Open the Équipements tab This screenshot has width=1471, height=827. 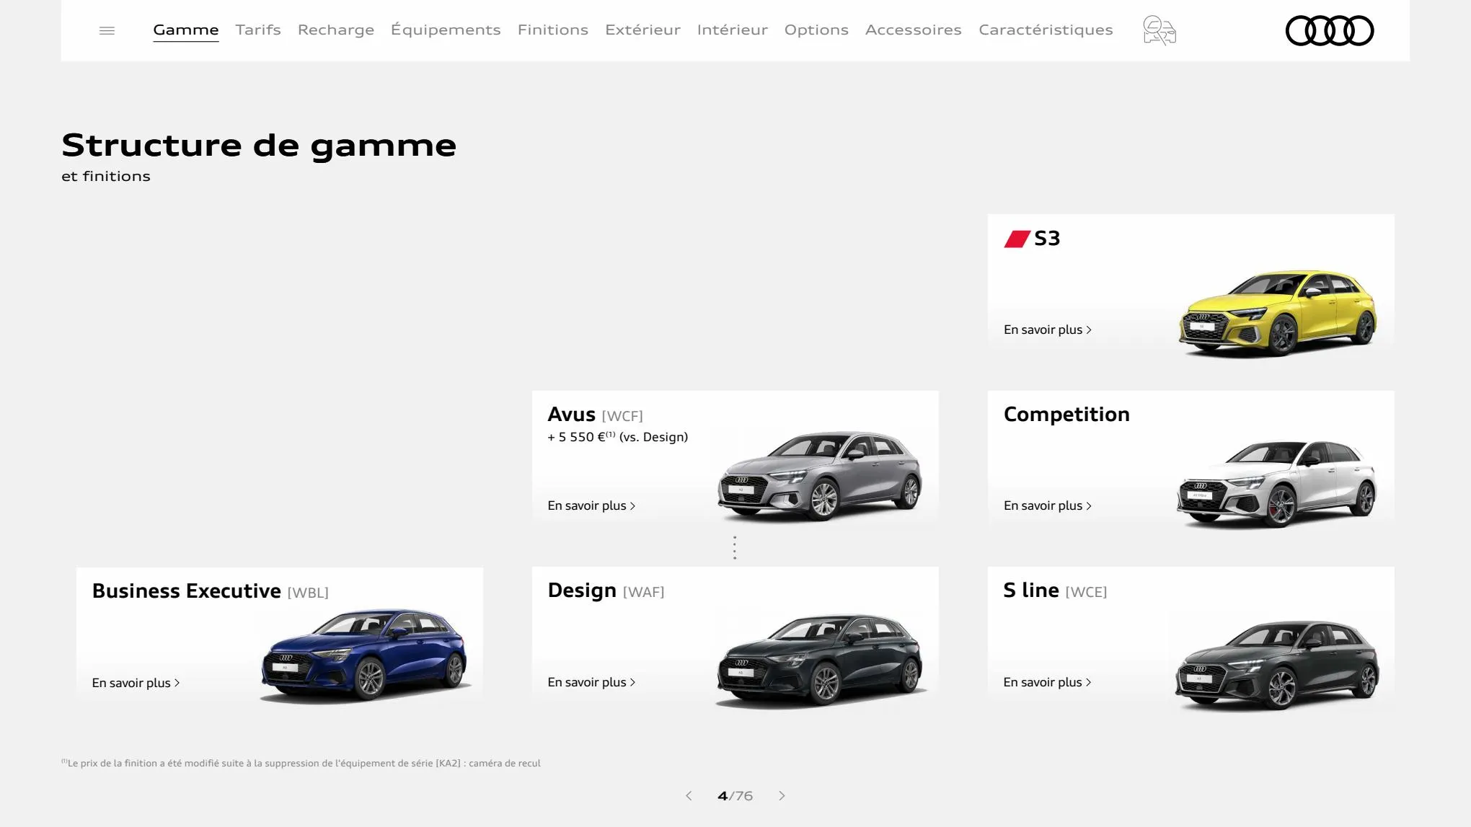coord(446,30)
